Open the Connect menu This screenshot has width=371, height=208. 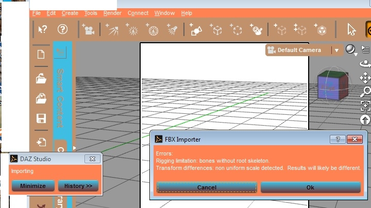click(138, 13)
